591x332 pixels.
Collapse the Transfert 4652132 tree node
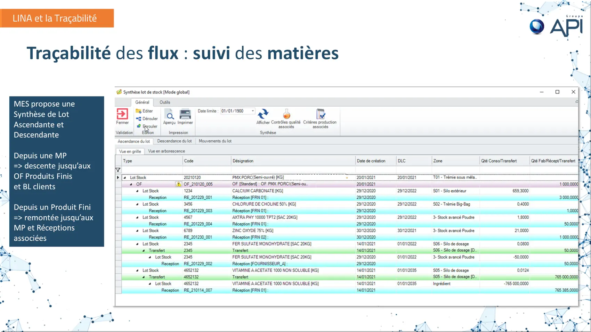[x=144, y=277]
